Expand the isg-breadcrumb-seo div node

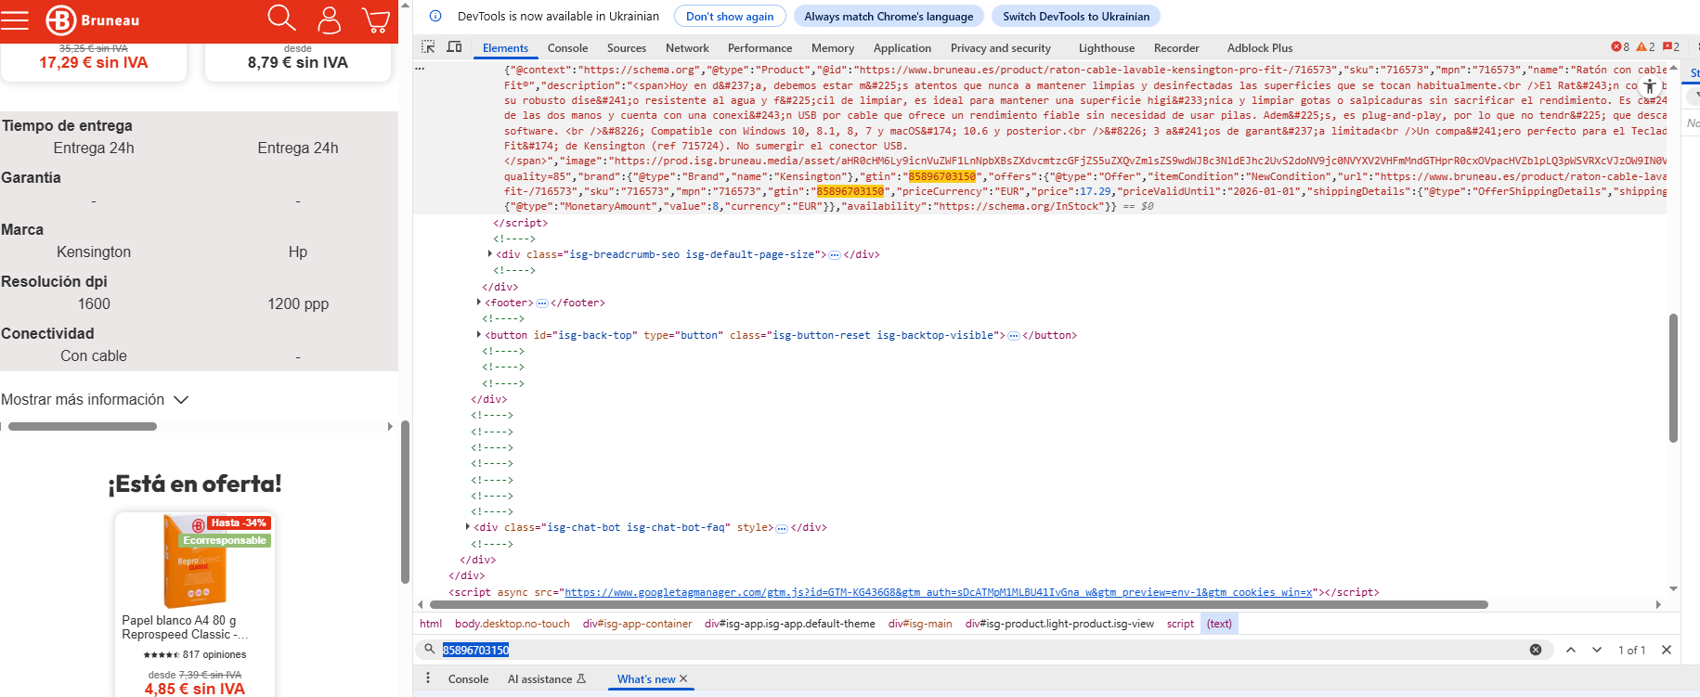490,253
